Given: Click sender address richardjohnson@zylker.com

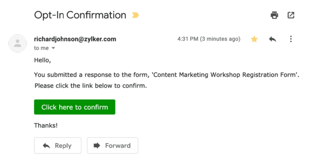Looking at the screenshot, I should pyautogui.click(x=75, y=39).
